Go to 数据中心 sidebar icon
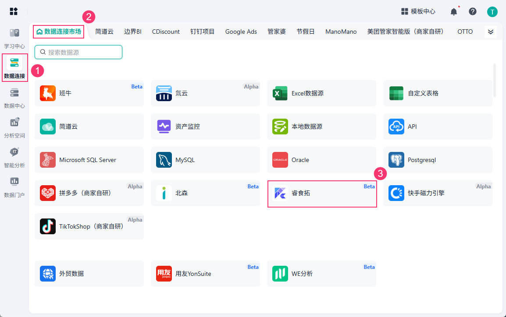Viewport: 506px width, 317px height. pyautogui.click(x=14, y=92)
